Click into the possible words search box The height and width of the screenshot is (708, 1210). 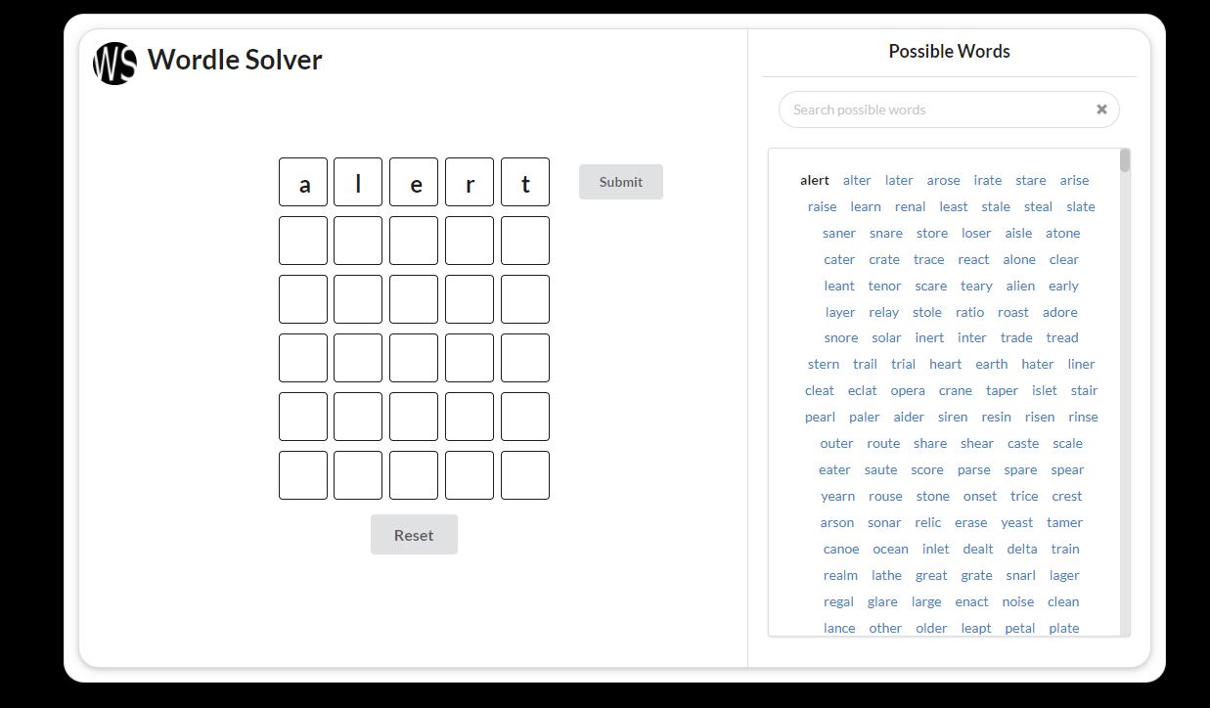click(929, 109)
